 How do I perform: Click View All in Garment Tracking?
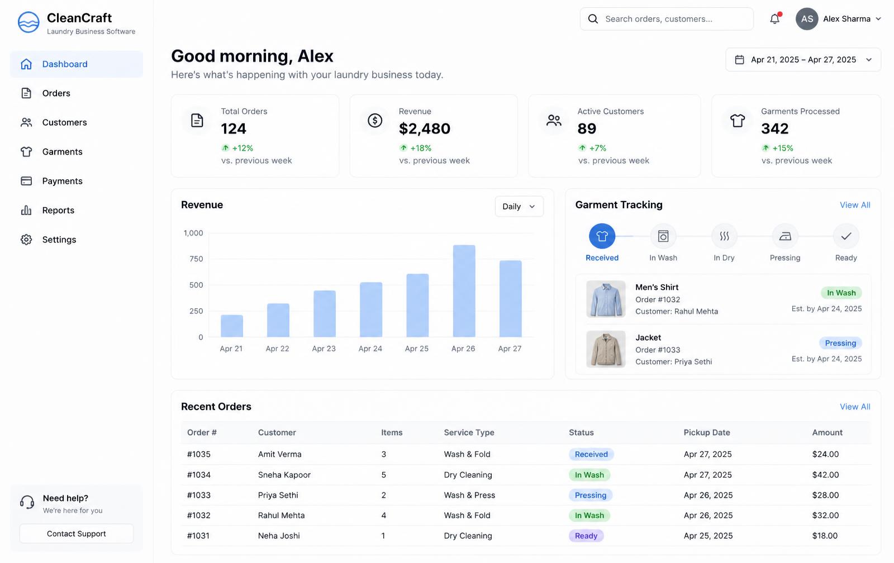click(855, 205)
